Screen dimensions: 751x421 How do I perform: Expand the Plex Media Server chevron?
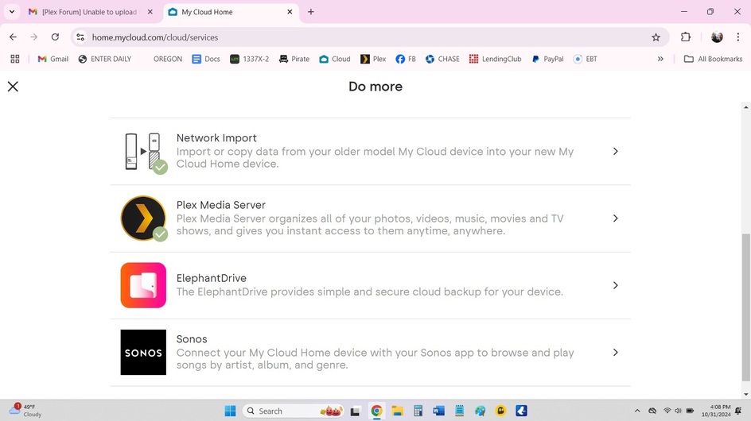tap(616, 218)
